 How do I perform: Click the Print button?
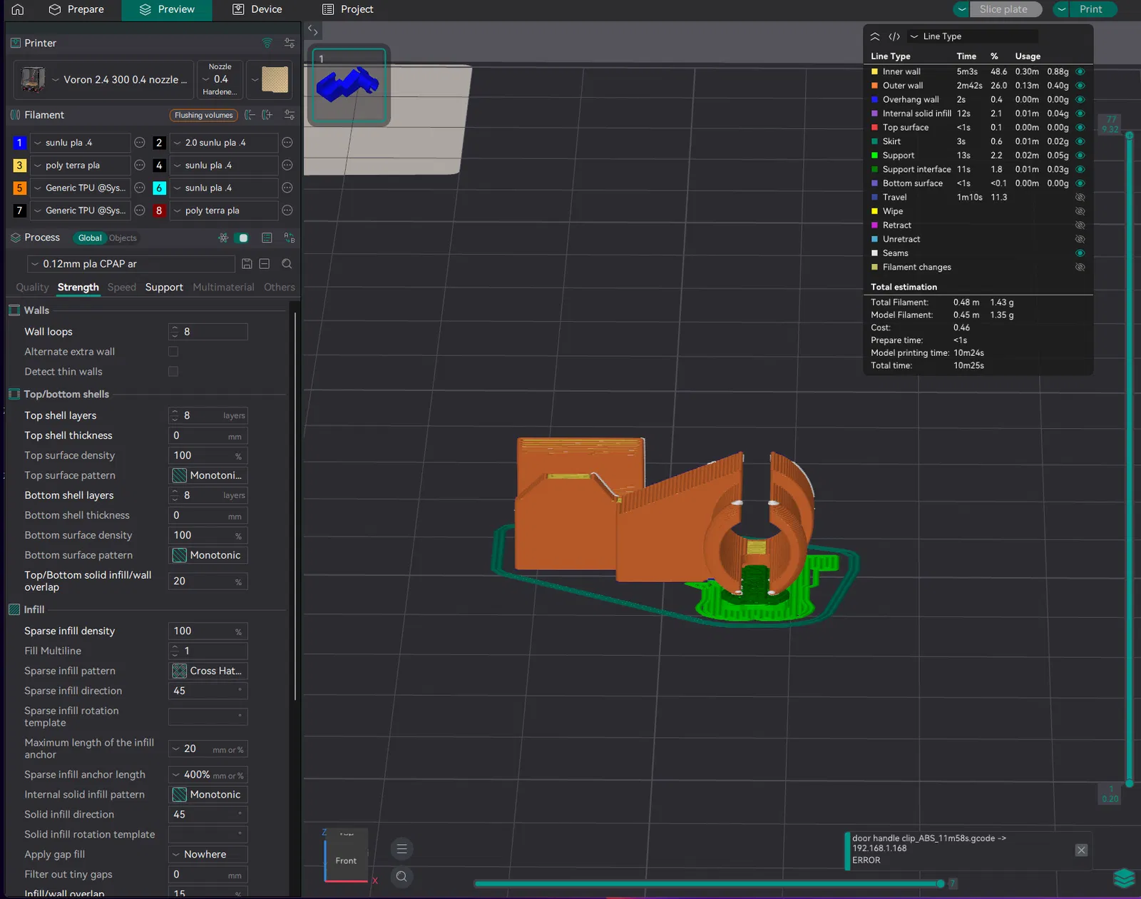point(1090,9)
